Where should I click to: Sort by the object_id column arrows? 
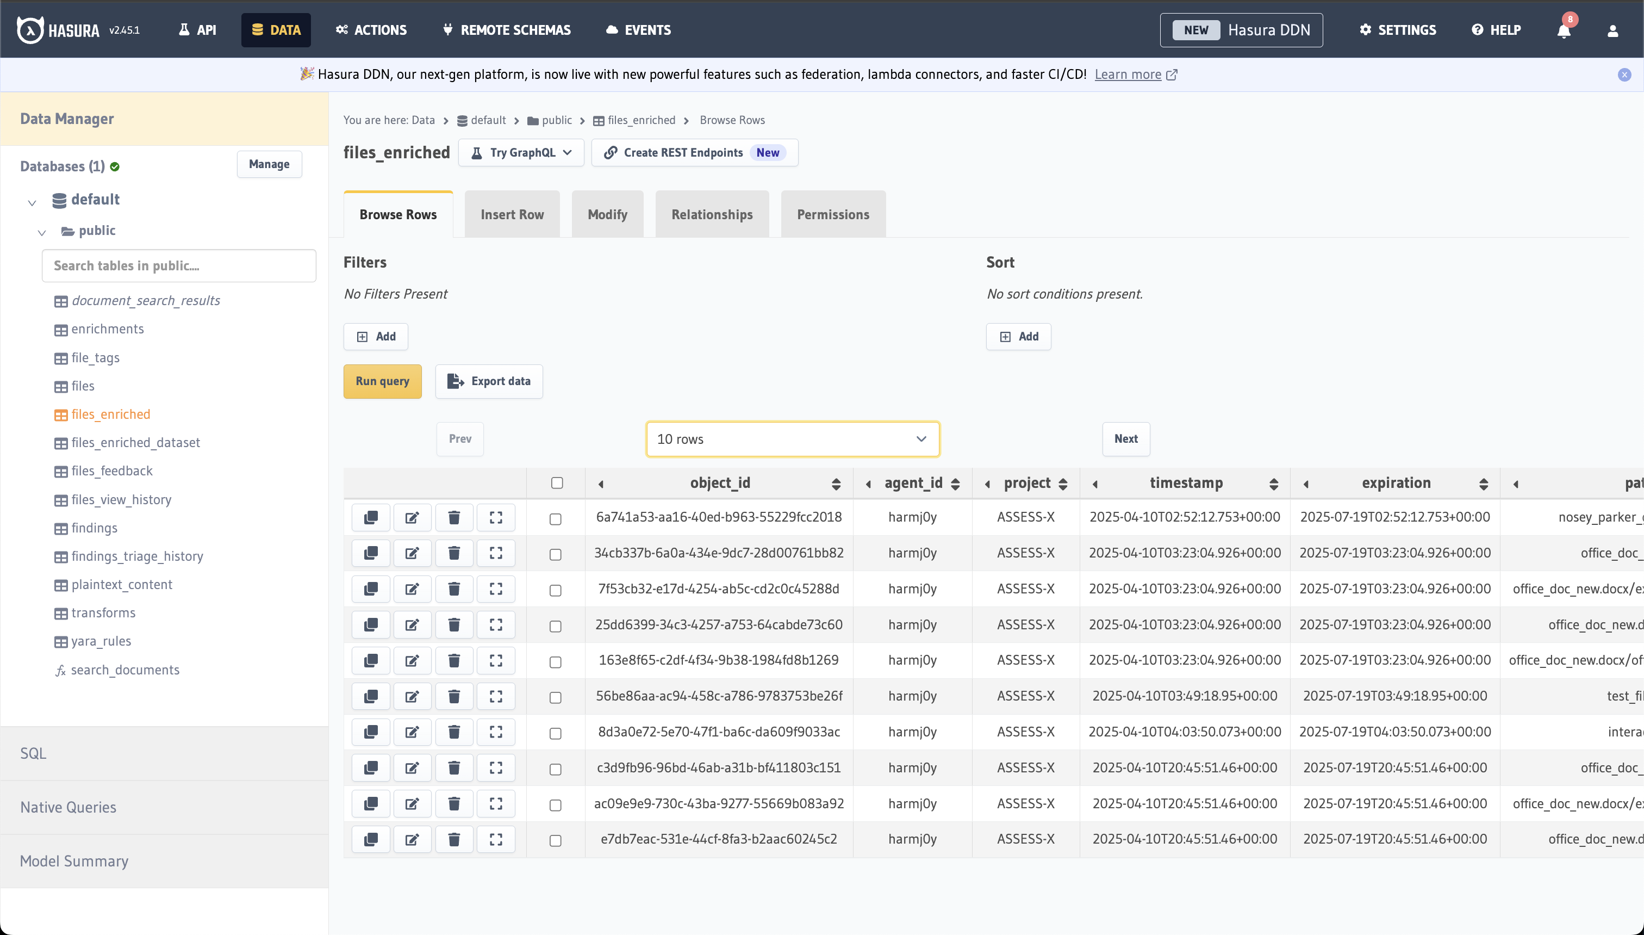(x=836, y=484)
